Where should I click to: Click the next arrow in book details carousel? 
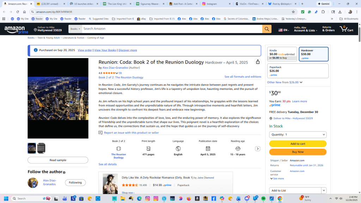click(x=258, y=149)
